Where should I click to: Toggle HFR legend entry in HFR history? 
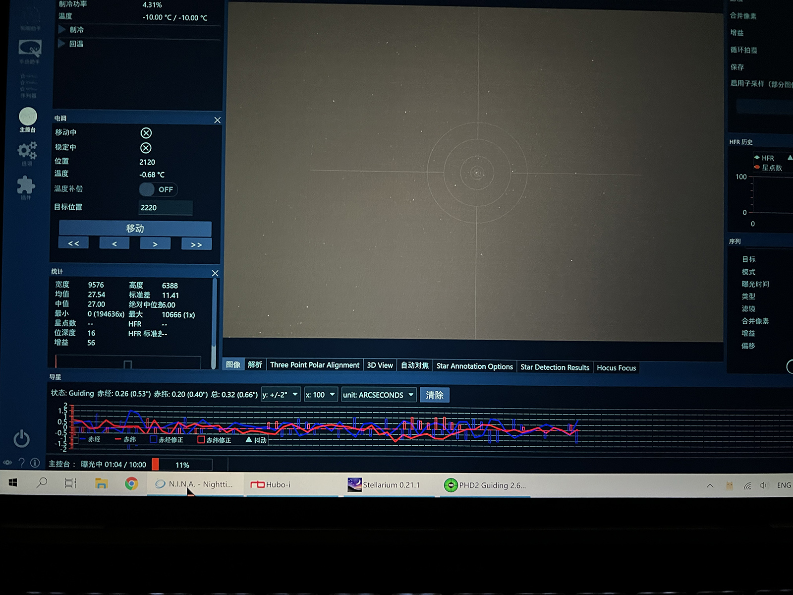(764, 158)
